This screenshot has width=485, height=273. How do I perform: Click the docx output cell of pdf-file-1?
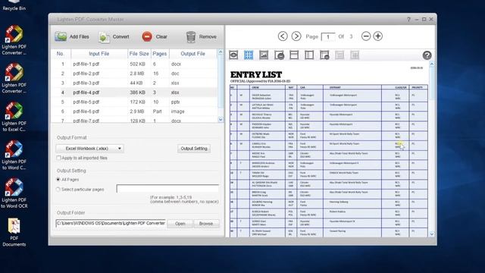click(176, 64)
